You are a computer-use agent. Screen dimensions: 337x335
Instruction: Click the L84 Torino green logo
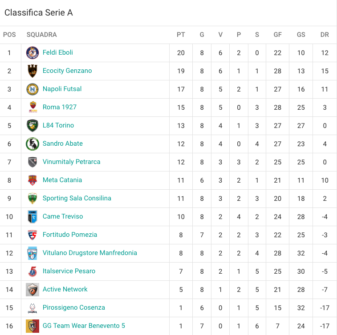32,126
